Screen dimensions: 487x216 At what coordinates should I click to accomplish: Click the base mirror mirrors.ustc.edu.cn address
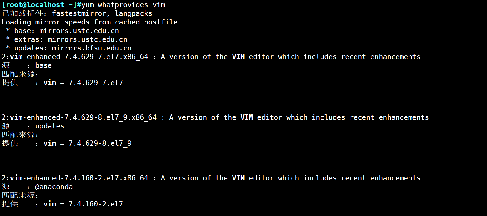click(x=79, y=31)
